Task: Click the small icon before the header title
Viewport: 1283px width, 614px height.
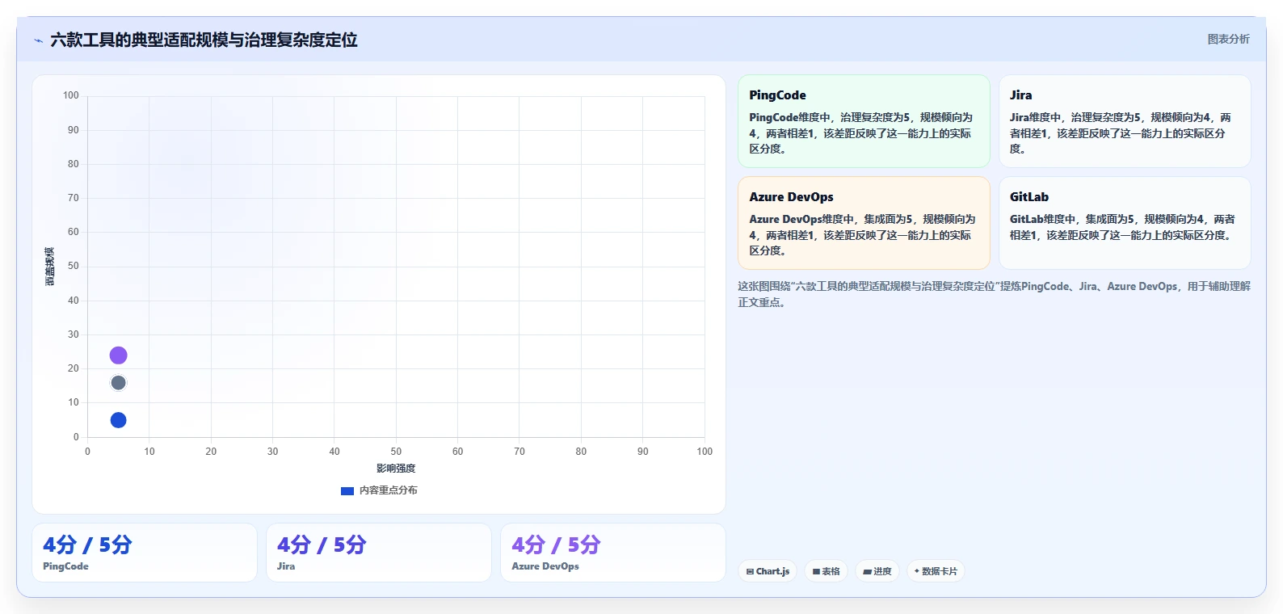Action: pos(38,40)
